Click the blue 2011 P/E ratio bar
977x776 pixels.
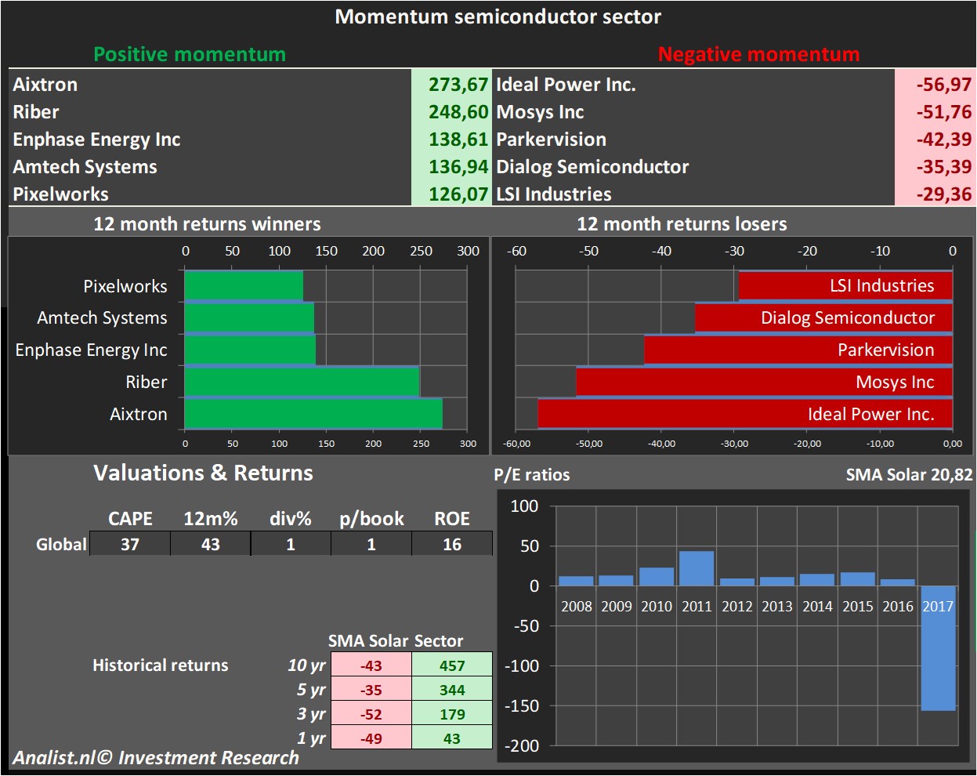coord(697,568)
